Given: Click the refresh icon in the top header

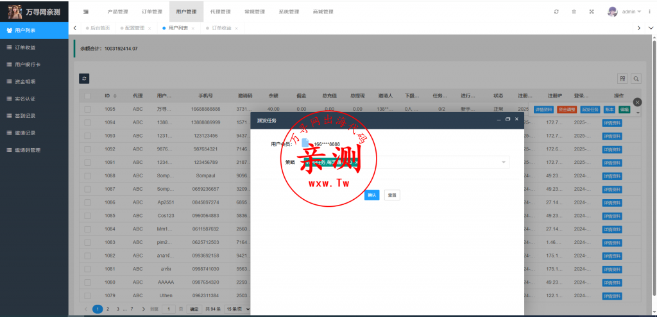Looking at the screenshot, I should [x=556, y=12].
